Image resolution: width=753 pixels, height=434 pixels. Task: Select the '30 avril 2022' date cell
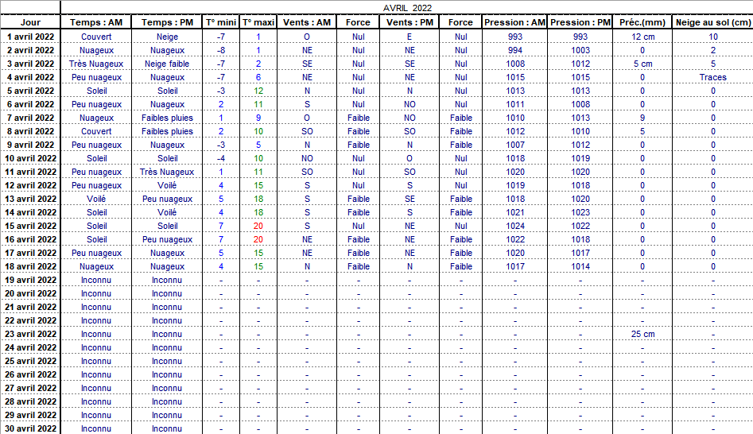coord(30,428)
